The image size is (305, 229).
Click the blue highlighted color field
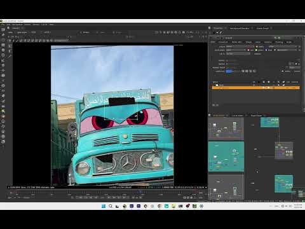coord(229,71)
